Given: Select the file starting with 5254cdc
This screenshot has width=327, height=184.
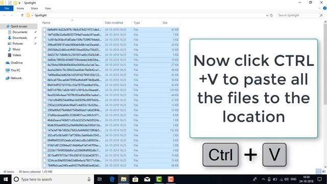Looking at the screenshot, I should 110,160.
